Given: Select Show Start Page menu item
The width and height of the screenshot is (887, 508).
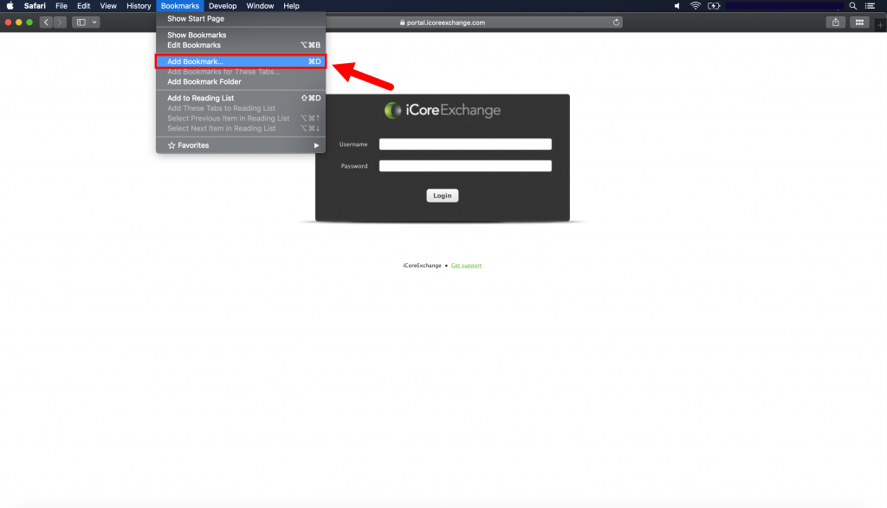Looking at the screenshot, I should (x=241, y=19).
